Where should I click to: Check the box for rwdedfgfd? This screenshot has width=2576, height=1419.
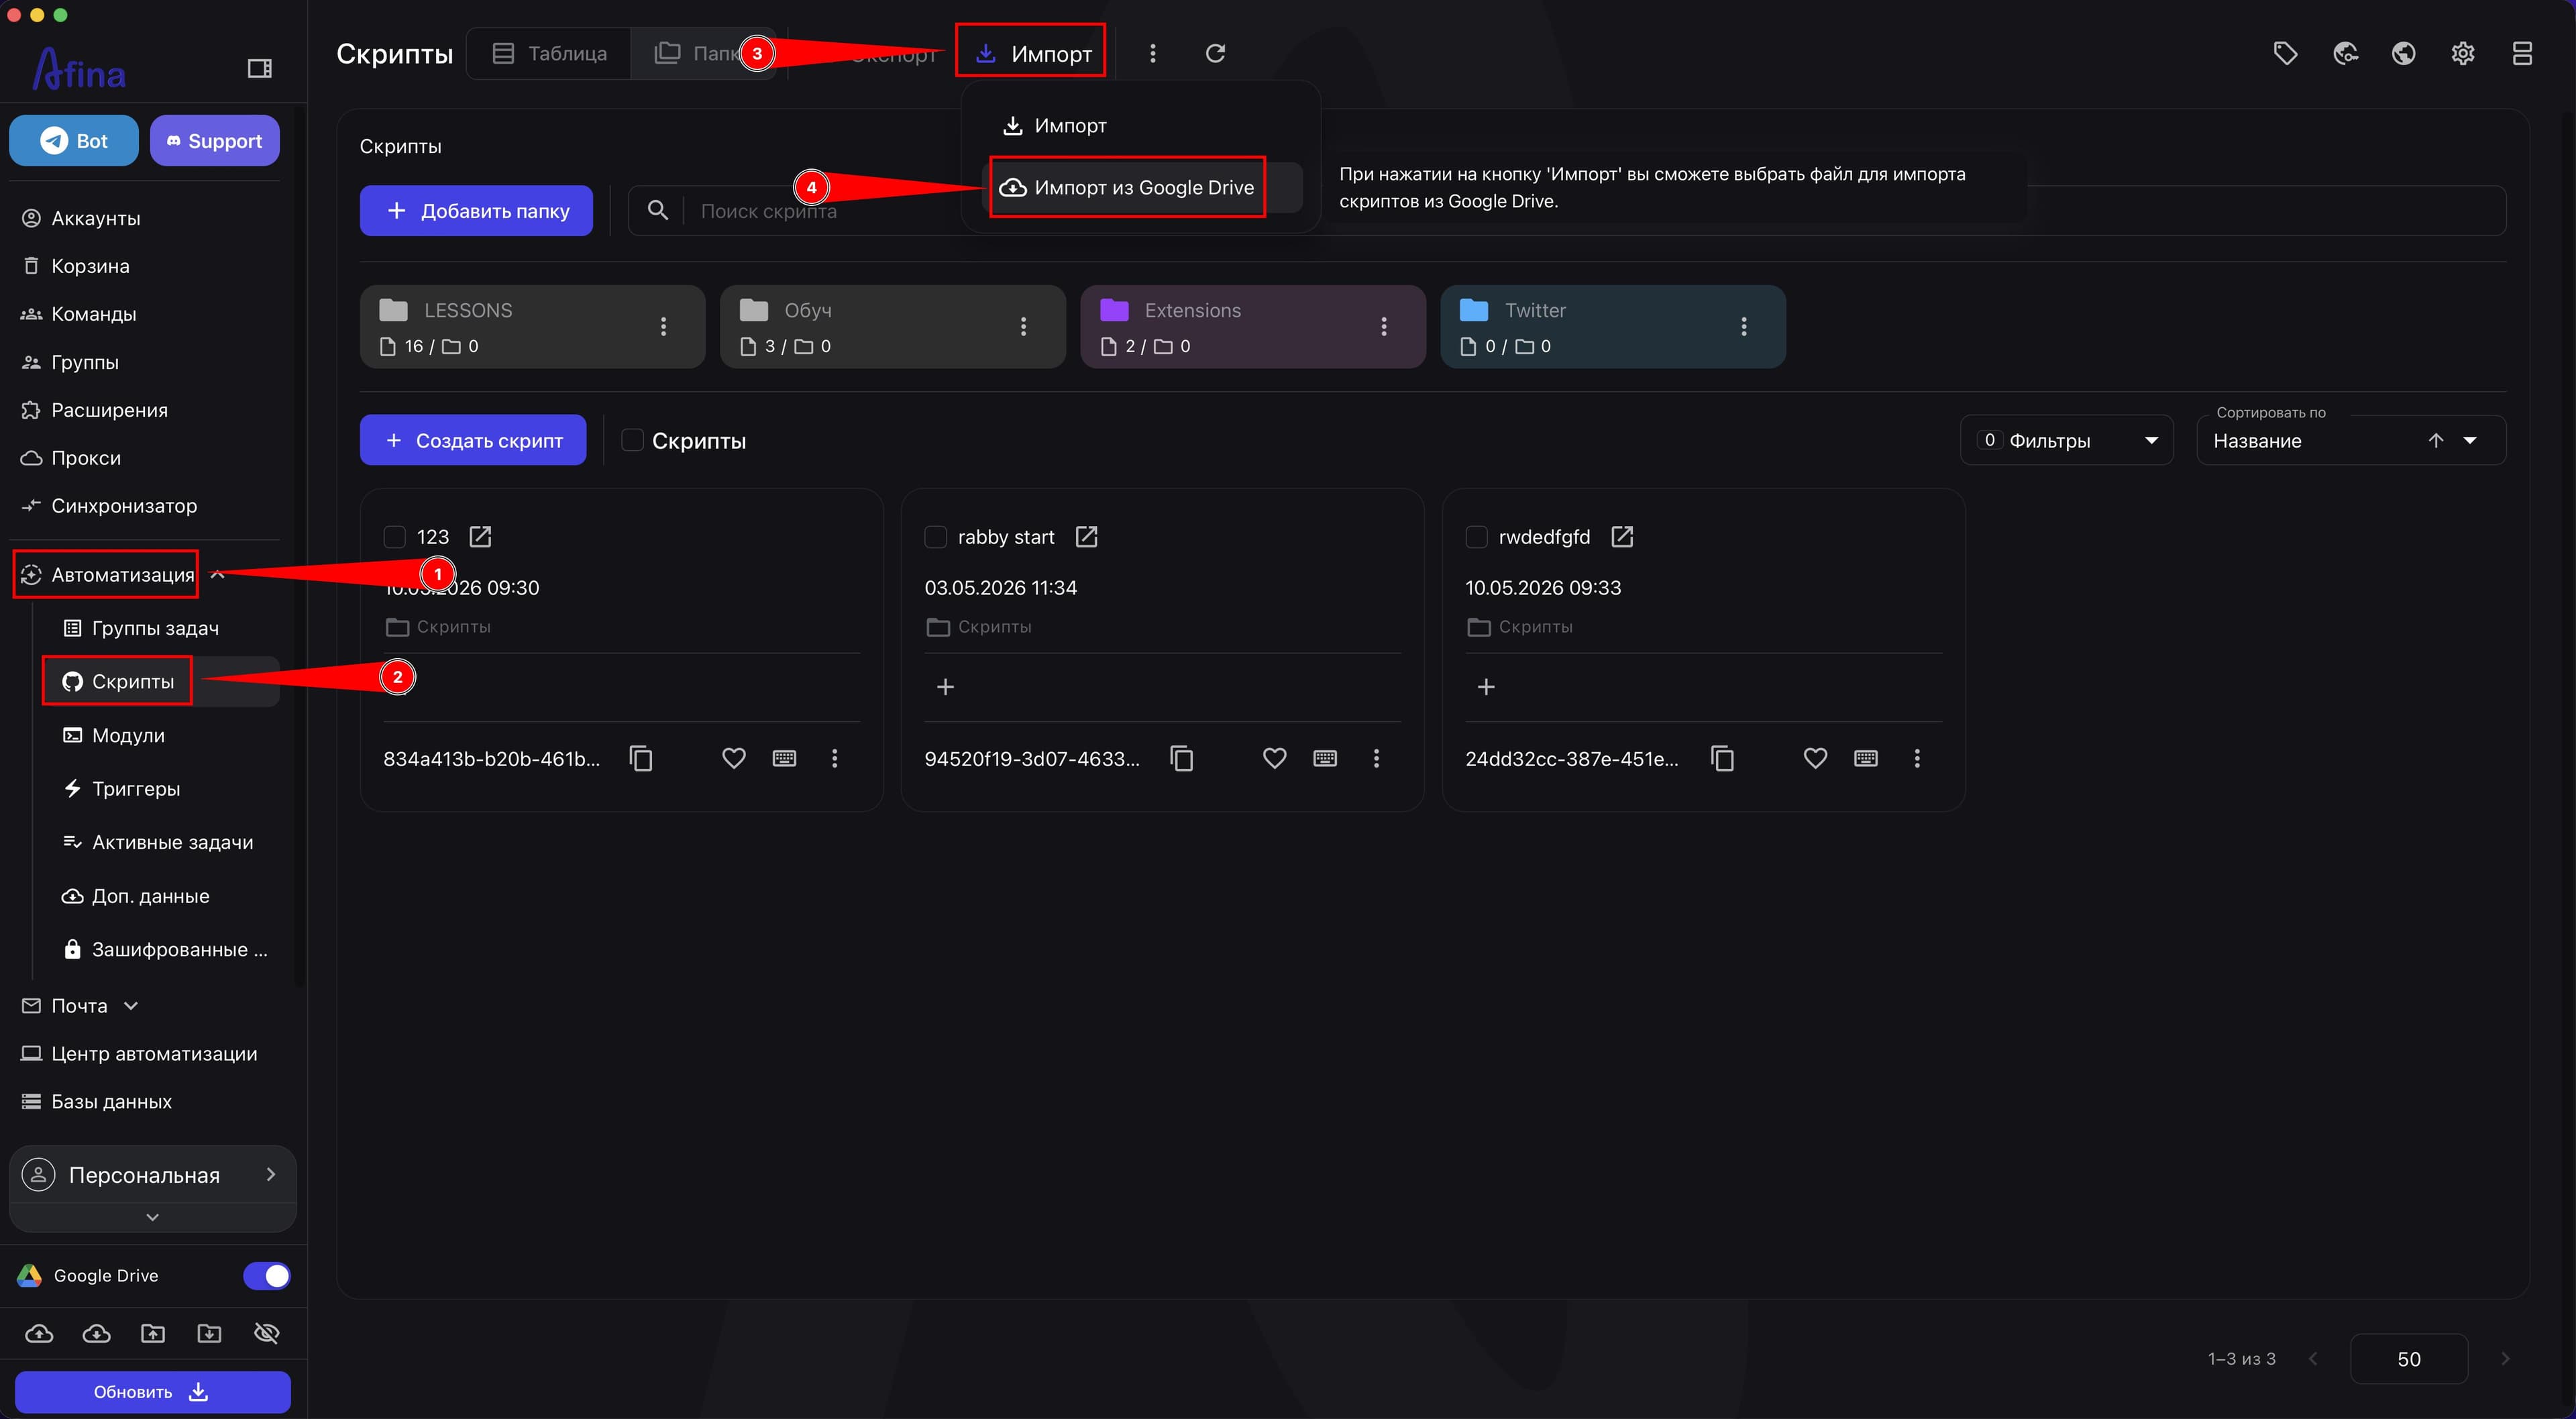(x=1476, y=537)
